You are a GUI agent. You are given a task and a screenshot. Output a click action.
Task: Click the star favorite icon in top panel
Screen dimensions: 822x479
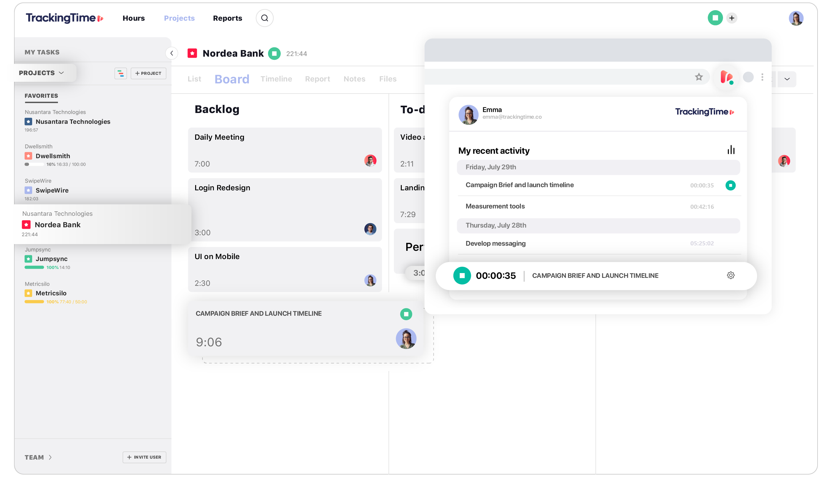[x=698, y=78]
